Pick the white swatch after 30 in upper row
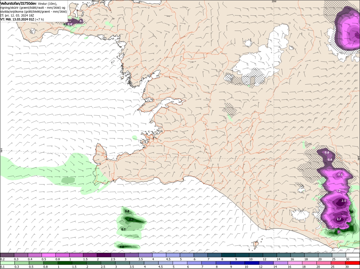Viewport: 360px width, 269px height. [353, 255]
